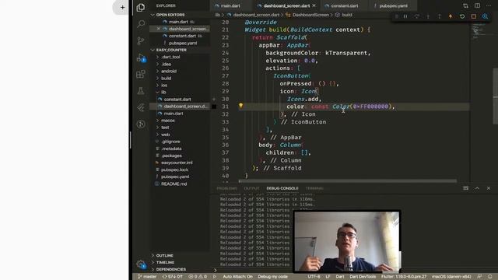Viewport: 498px width, 280px height.
Task: Open source control changes icon in editor title
Action: (465, 5)
